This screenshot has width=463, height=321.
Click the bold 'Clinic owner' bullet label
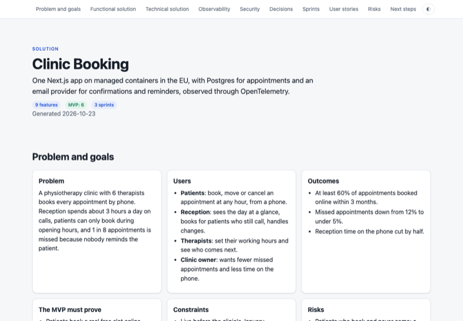(x=199, y=260)
